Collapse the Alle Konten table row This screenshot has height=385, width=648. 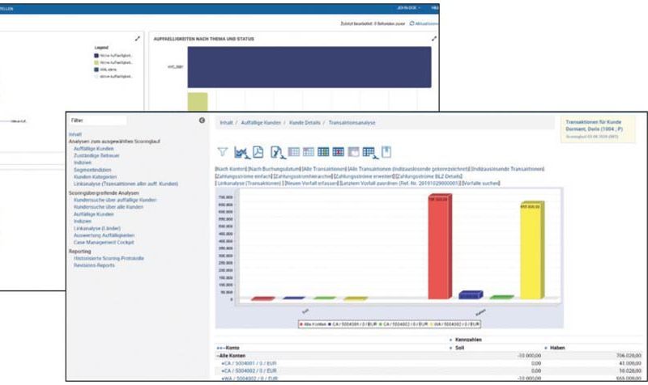[x=218, y=356]
